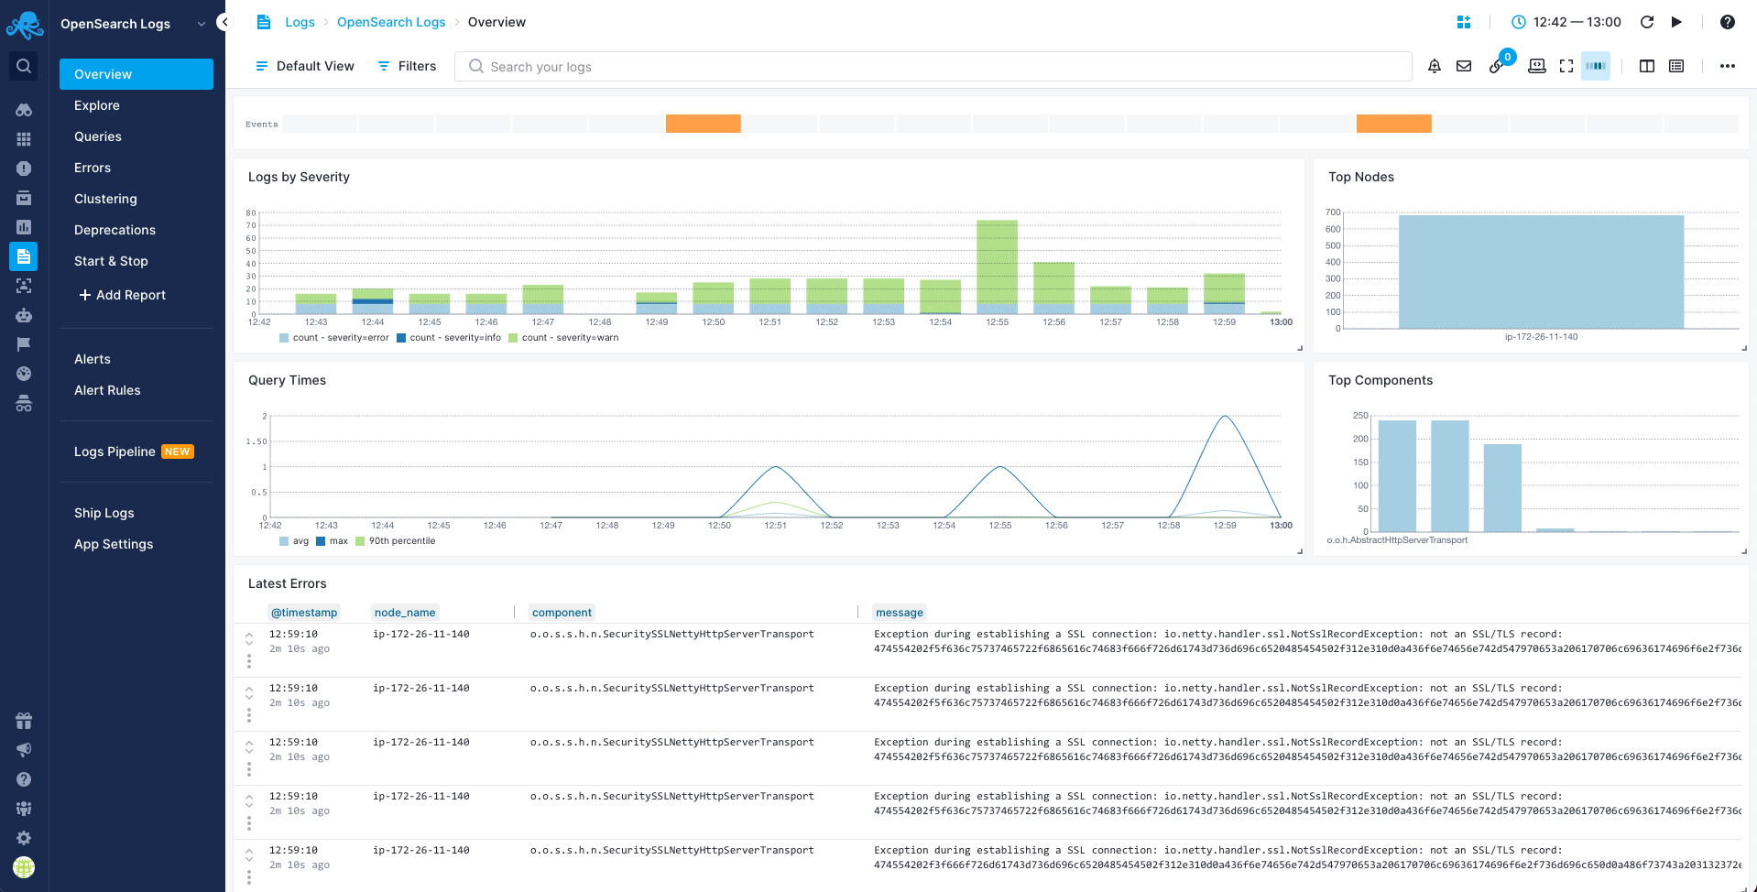Open the embed code laptop icon
1757x892 pixels.
coord(1537,66)
